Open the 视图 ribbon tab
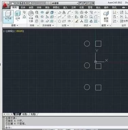Image resolution: width=128 pixels, height=130 pixels. coord(81,7)
